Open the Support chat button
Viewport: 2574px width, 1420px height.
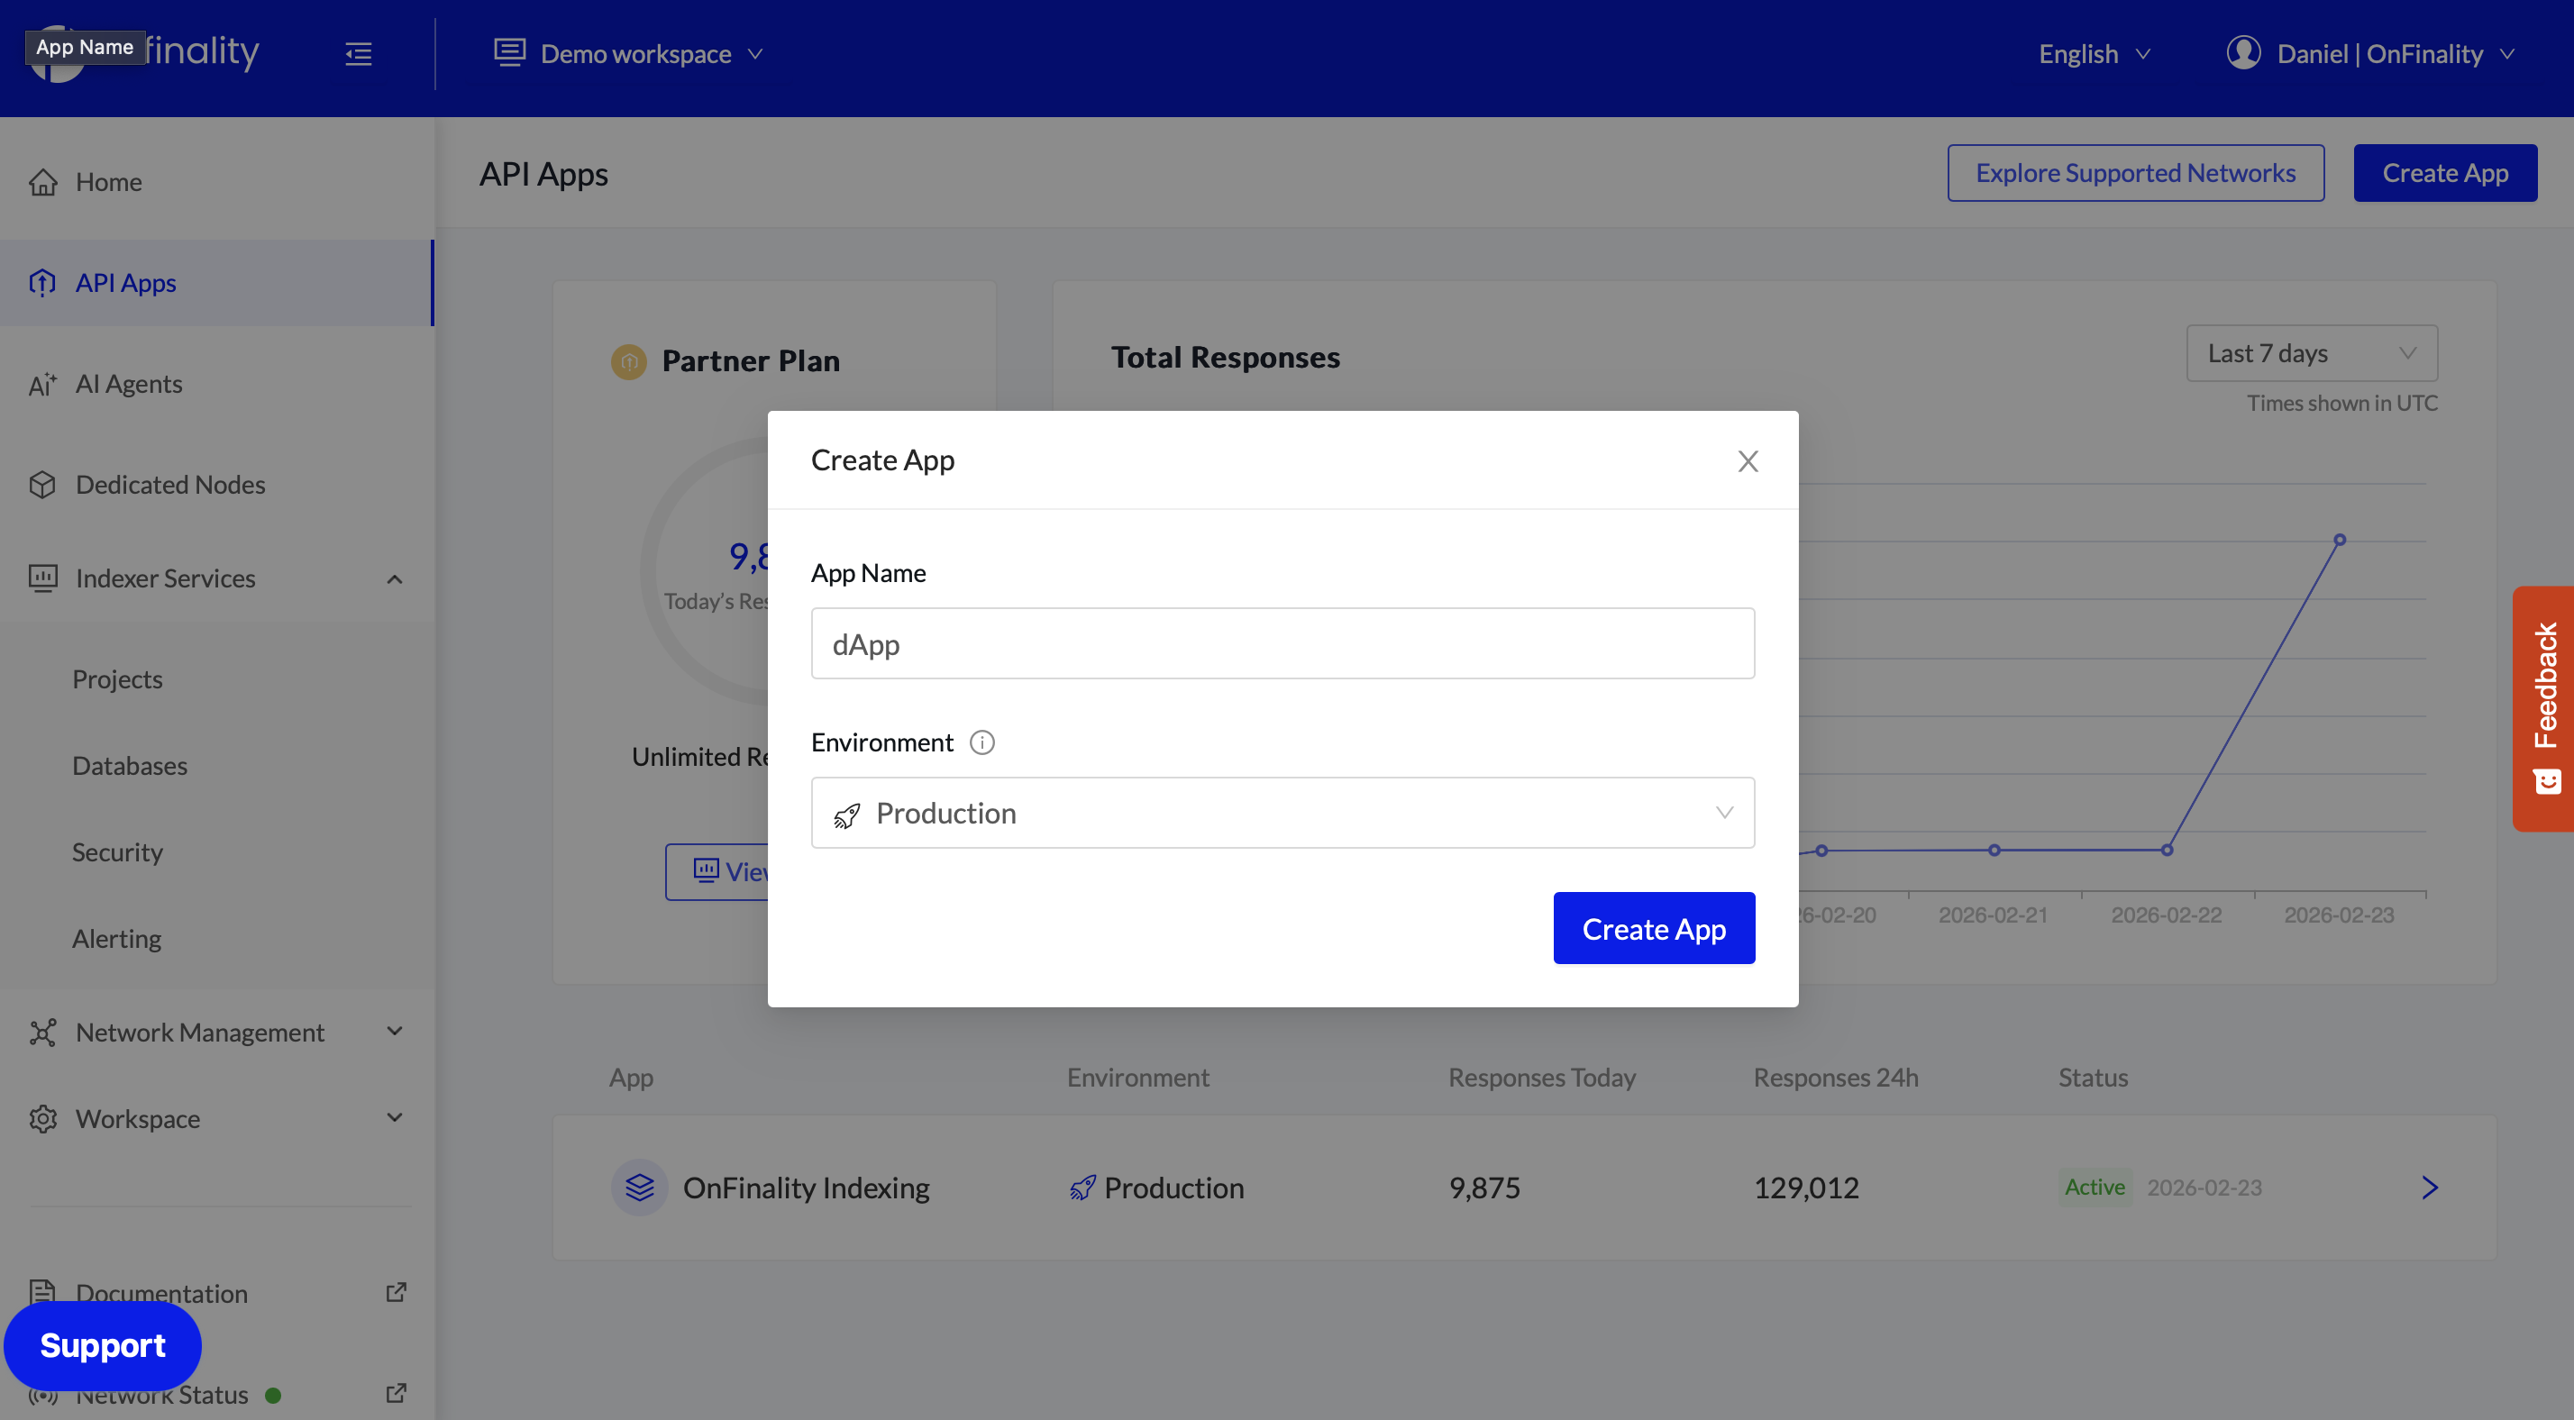click(103, 1345)
